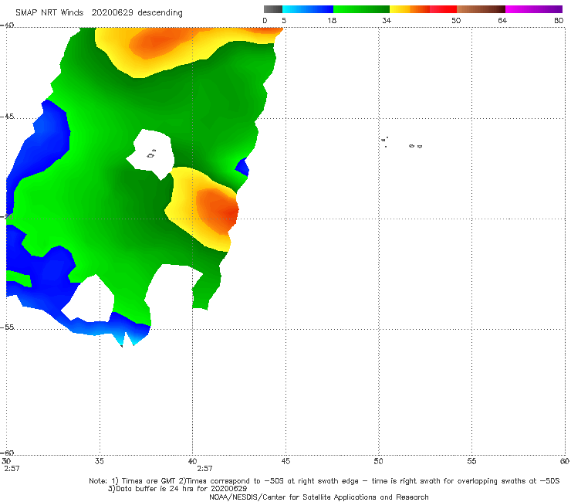Click the longitude axis label "35"
The width and height of the screenshot is (571, 502).
click(x=99, y=461)
